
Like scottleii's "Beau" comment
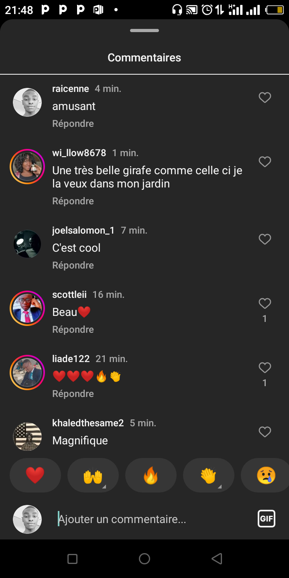[x=265, y=304]
